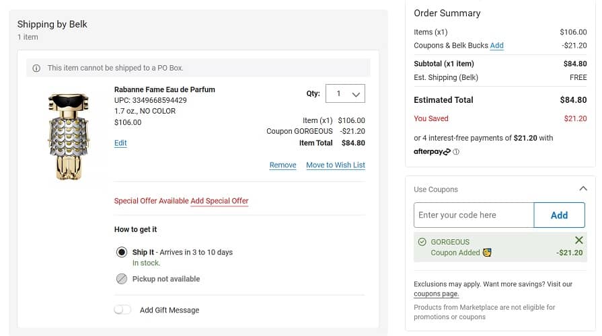The height and width of the screenshot is (336, 602).
Task: Collapse the Use Coupons section
Action: pos(582,189)
